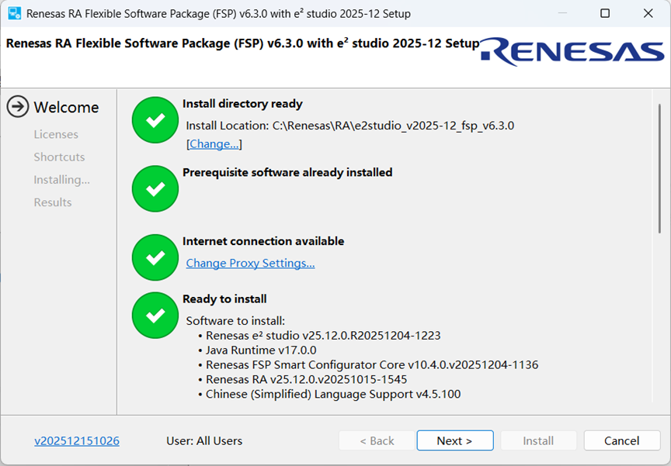The image size is (671, 466).
Task: Select the Welcome step in the sidebar
Action: tap(66, 107)
